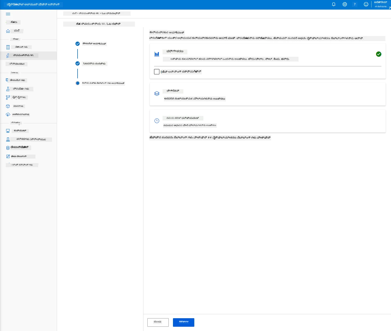The width and height of the screenshot is (391, 331).
Task: Enable the deep learning checkbox
Action: point(157,72)
